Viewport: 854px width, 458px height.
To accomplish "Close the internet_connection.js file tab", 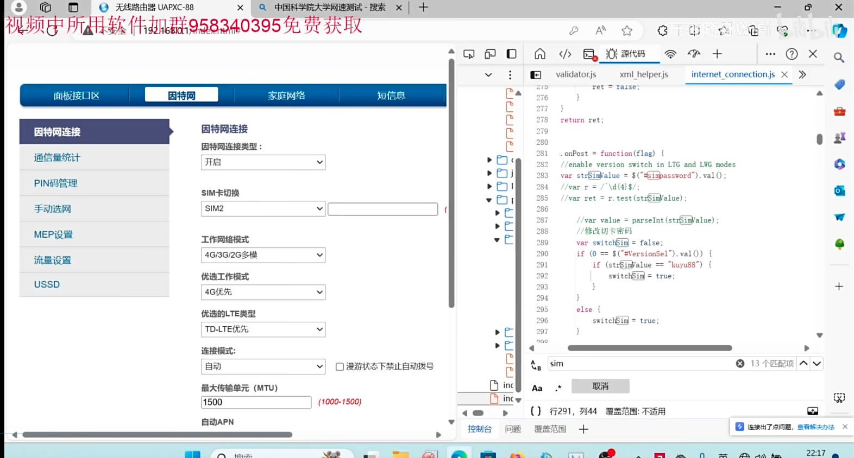I will (x=784, y=75).
